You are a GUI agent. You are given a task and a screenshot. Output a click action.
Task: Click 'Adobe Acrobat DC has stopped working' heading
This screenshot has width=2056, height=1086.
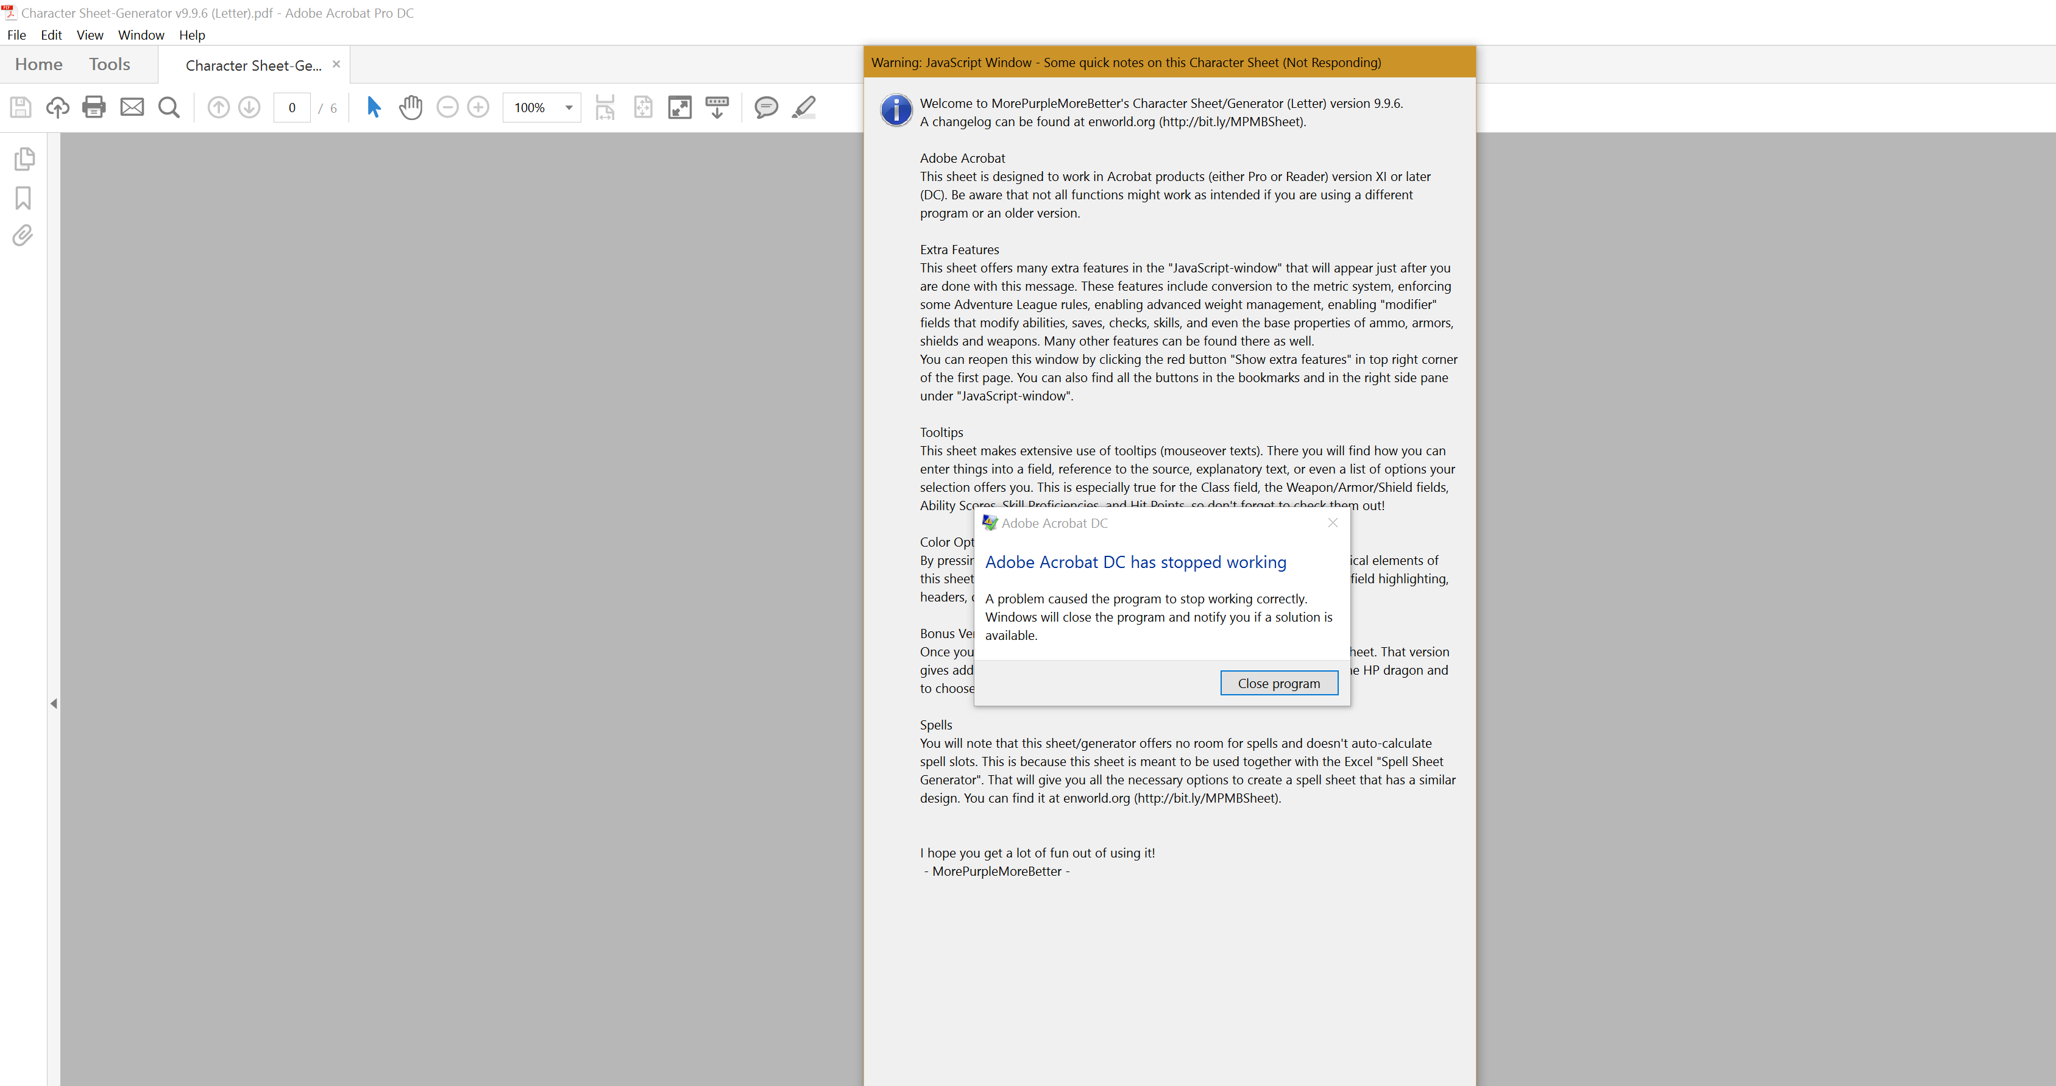[x=1136, y=562]
